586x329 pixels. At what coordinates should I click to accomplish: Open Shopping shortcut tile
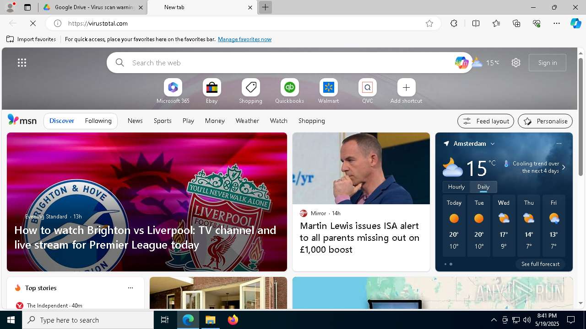point(250,91)
